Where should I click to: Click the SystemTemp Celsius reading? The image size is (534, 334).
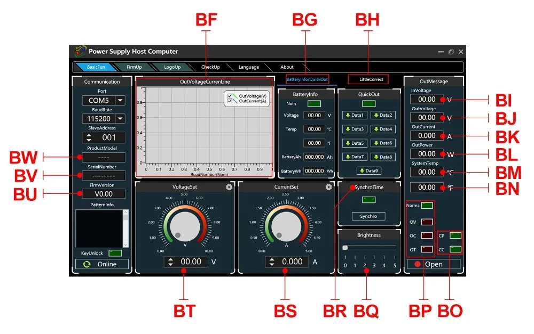click(427, 172)
